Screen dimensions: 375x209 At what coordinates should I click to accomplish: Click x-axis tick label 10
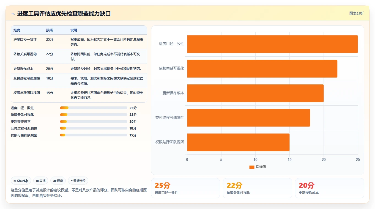[x=255, y=160]
